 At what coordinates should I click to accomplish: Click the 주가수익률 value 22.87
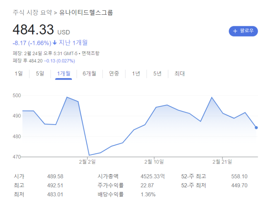tap(147, 185)
